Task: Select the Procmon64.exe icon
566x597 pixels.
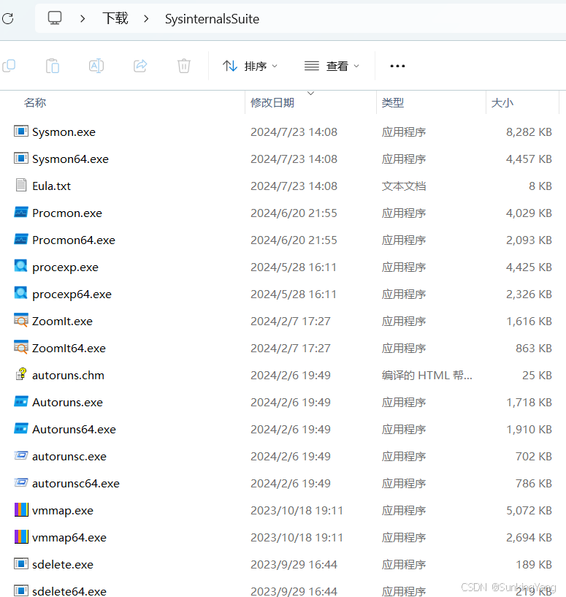Action: pos(21,239)
